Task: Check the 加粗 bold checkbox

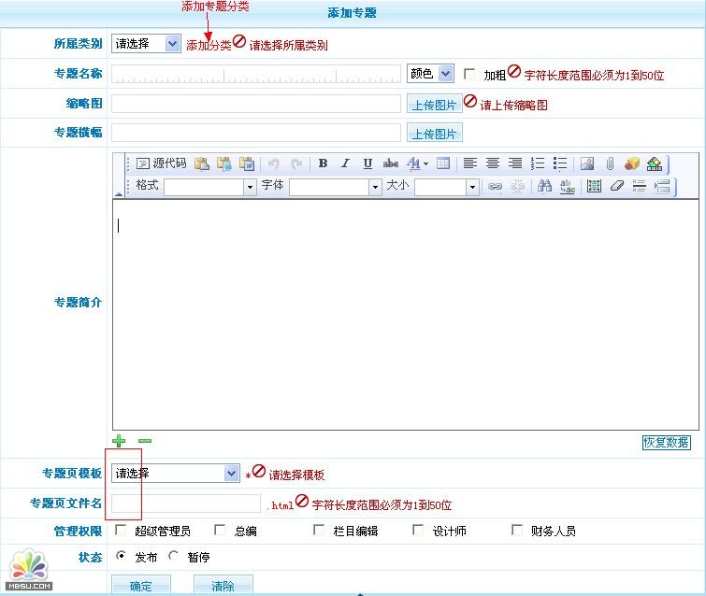Action: pos(470,74)
